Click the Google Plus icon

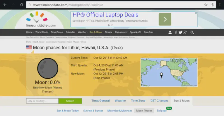coord(185,32)
